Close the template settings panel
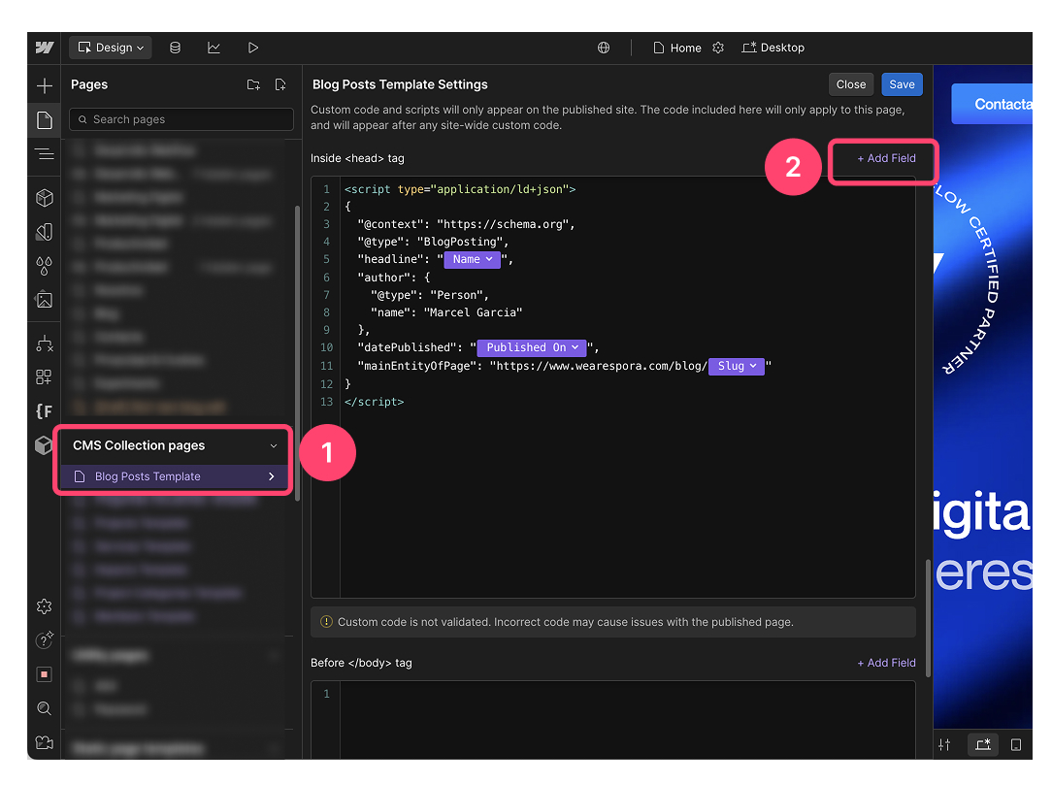This screenshot has height=785, width=1052. [851, 84]
